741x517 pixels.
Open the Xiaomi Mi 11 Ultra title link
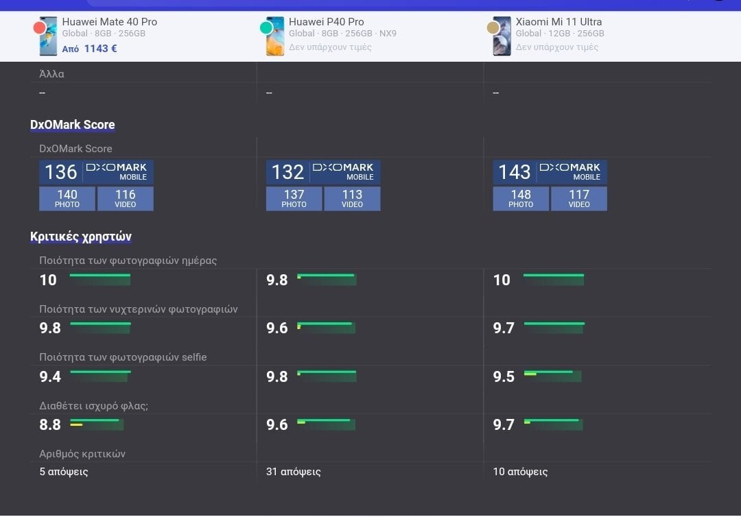pyautogui.click(x=558, y=22)
